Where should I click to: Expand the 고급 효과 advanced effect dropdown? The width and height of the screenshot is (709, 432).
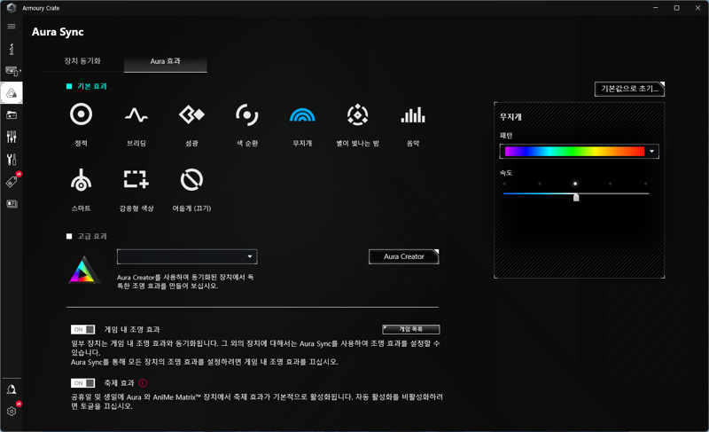tap(187, 257)
